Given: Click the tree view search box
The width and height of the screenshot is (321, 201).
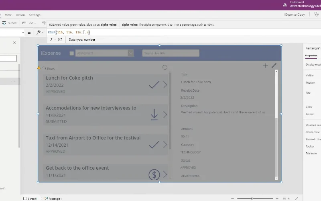Looking at the screenshot, I should tap(8, 58).
